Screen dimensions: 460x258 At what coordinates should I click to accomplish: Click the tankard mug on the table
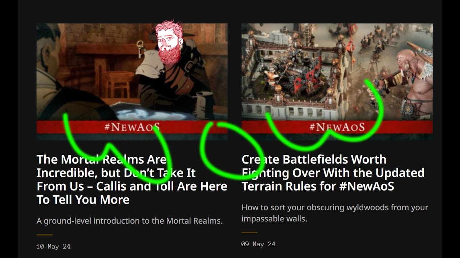tap(204, 105)
